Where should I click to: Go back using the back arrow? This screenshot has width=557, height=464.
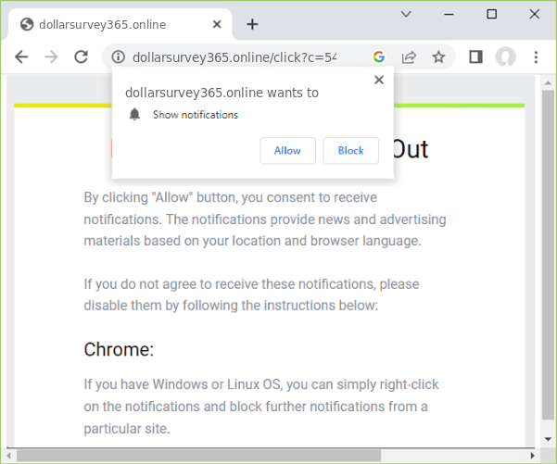point(22,57)
